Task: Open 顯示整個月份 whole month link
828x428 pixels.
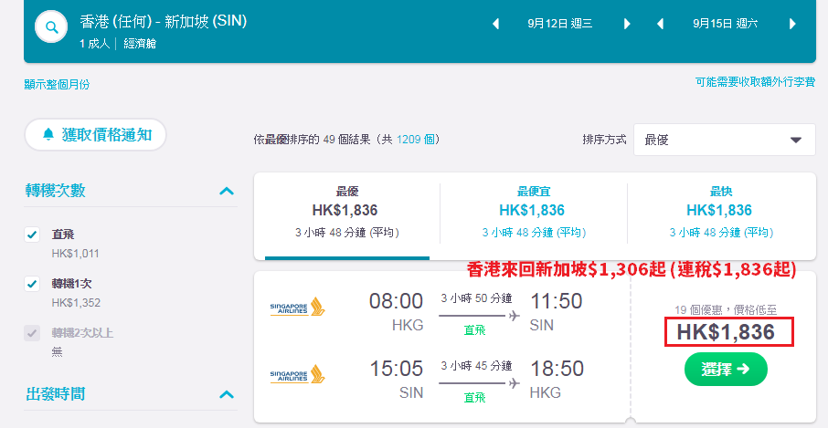Action: coord(57,84)
